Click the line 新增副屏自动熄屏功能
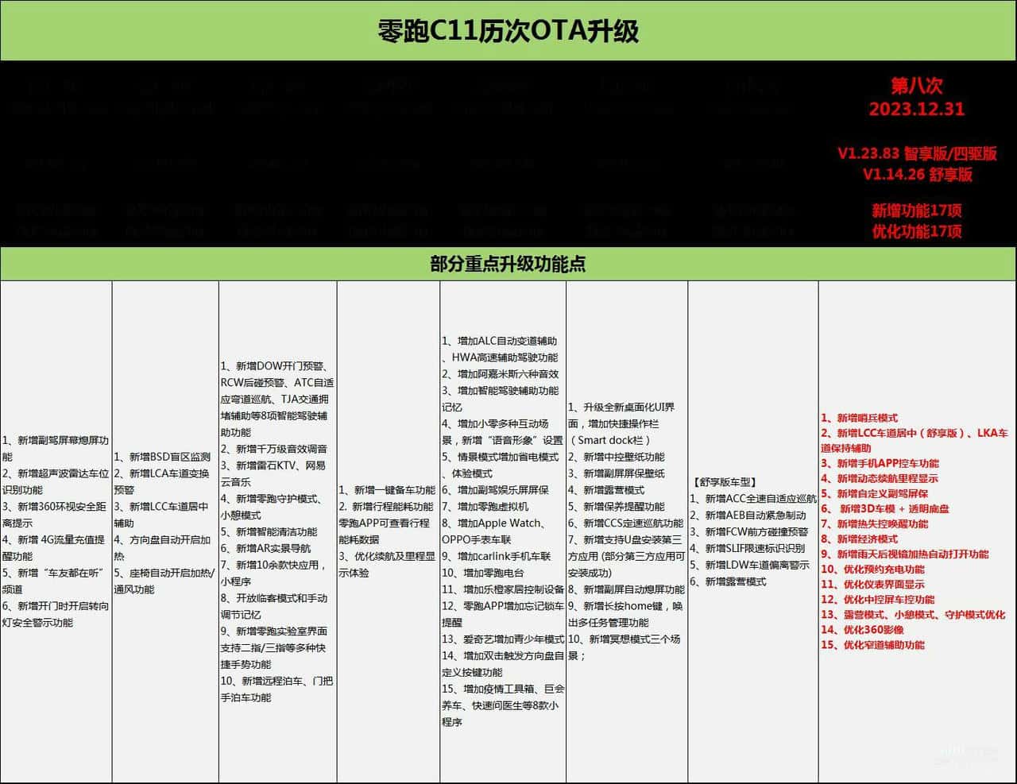Viewport: 1017px width, 784px height. 626,589
